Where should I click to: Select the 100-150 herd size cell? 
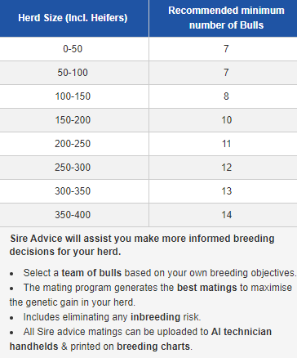[74, 96]
